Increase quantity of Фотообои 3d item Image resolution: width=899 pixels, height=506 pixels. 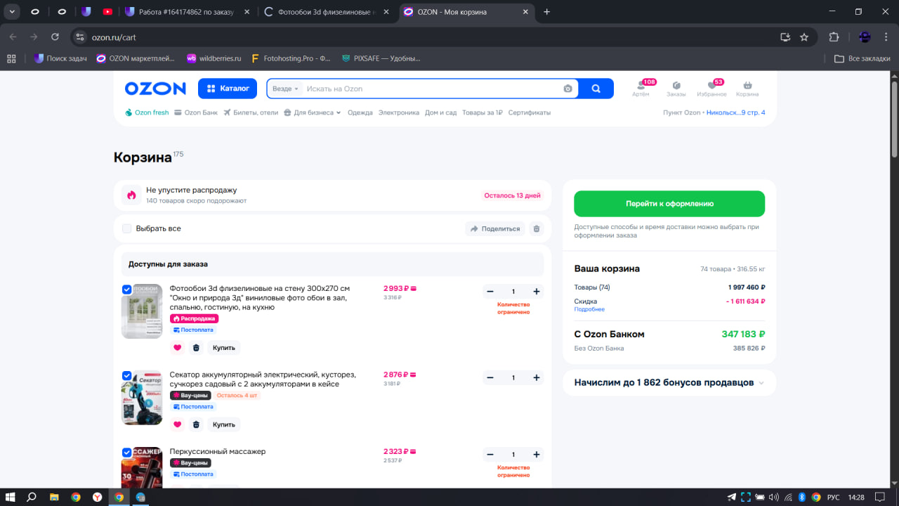point(537,292)
